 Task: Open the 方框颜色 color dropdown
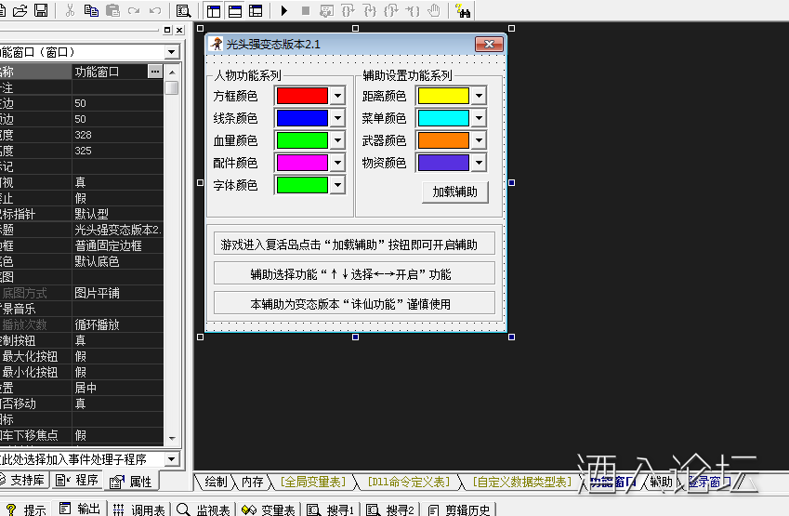337,96
